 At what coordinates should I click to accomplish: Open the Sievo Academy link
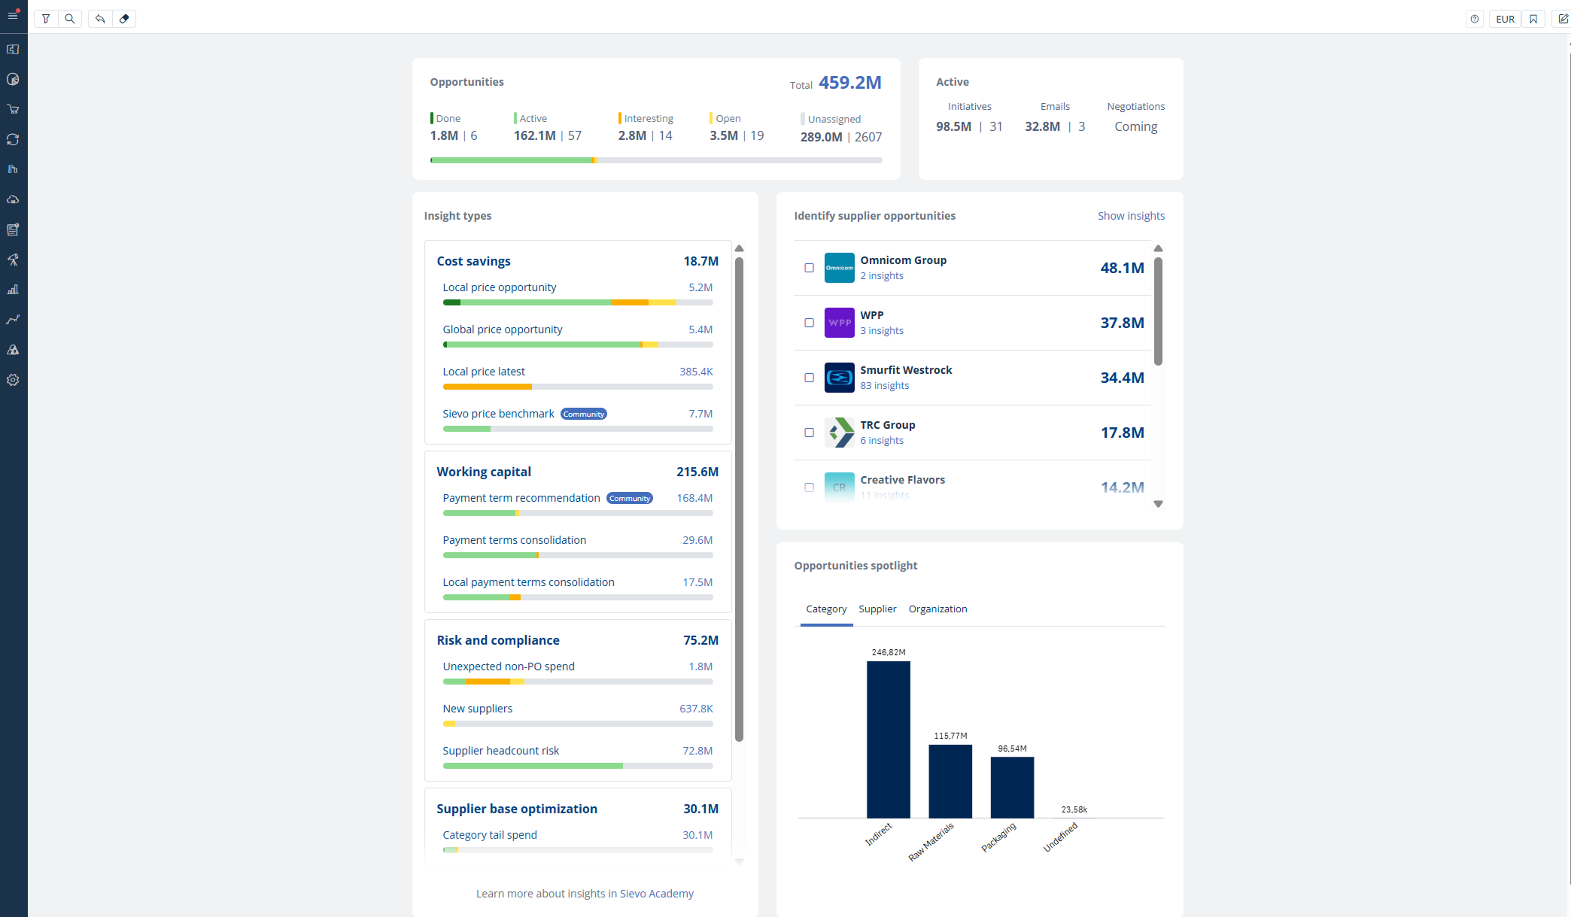click(x=656, y=893)
